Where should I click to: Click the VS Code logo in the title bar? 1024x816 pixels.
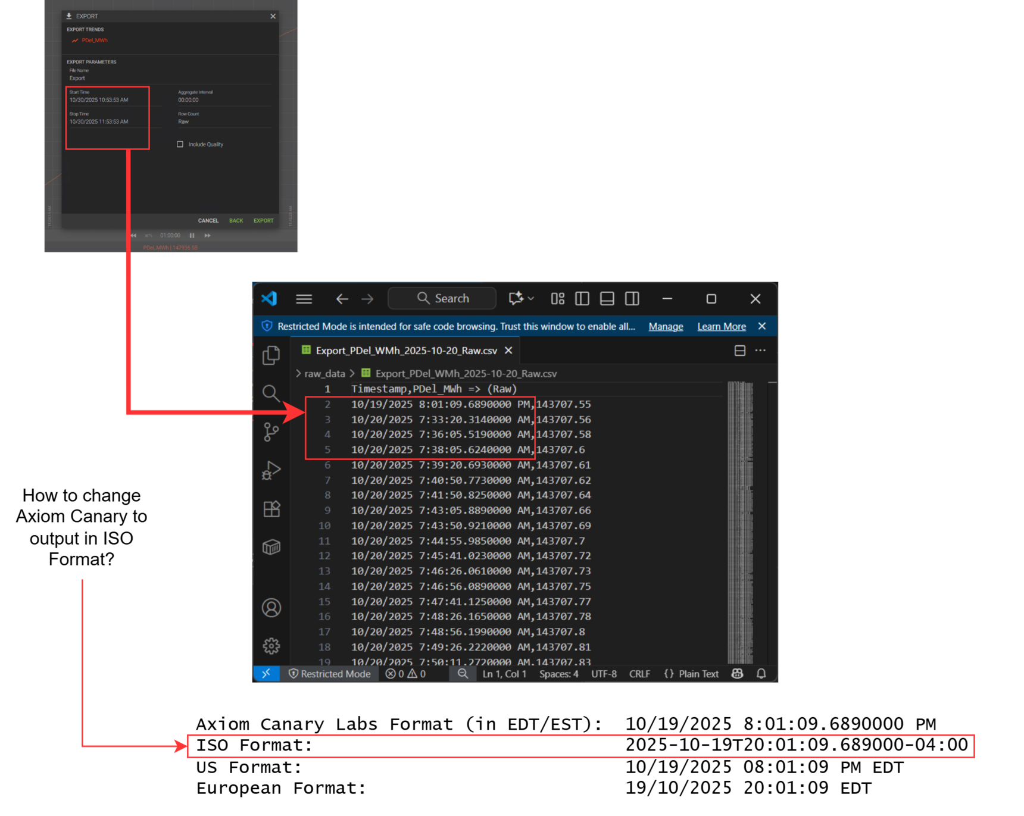[269, 298]
